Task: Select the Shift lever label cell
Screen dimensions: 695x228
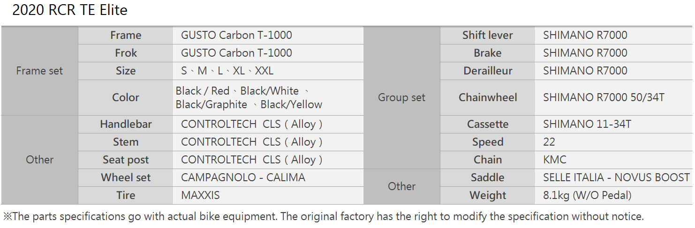Action: 488,35
